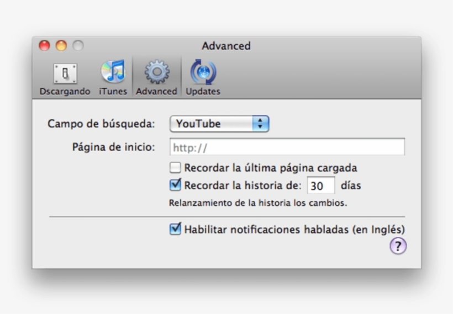Close the window with red button
Screen dimensions: 453x314
click(x=44, y=46)
